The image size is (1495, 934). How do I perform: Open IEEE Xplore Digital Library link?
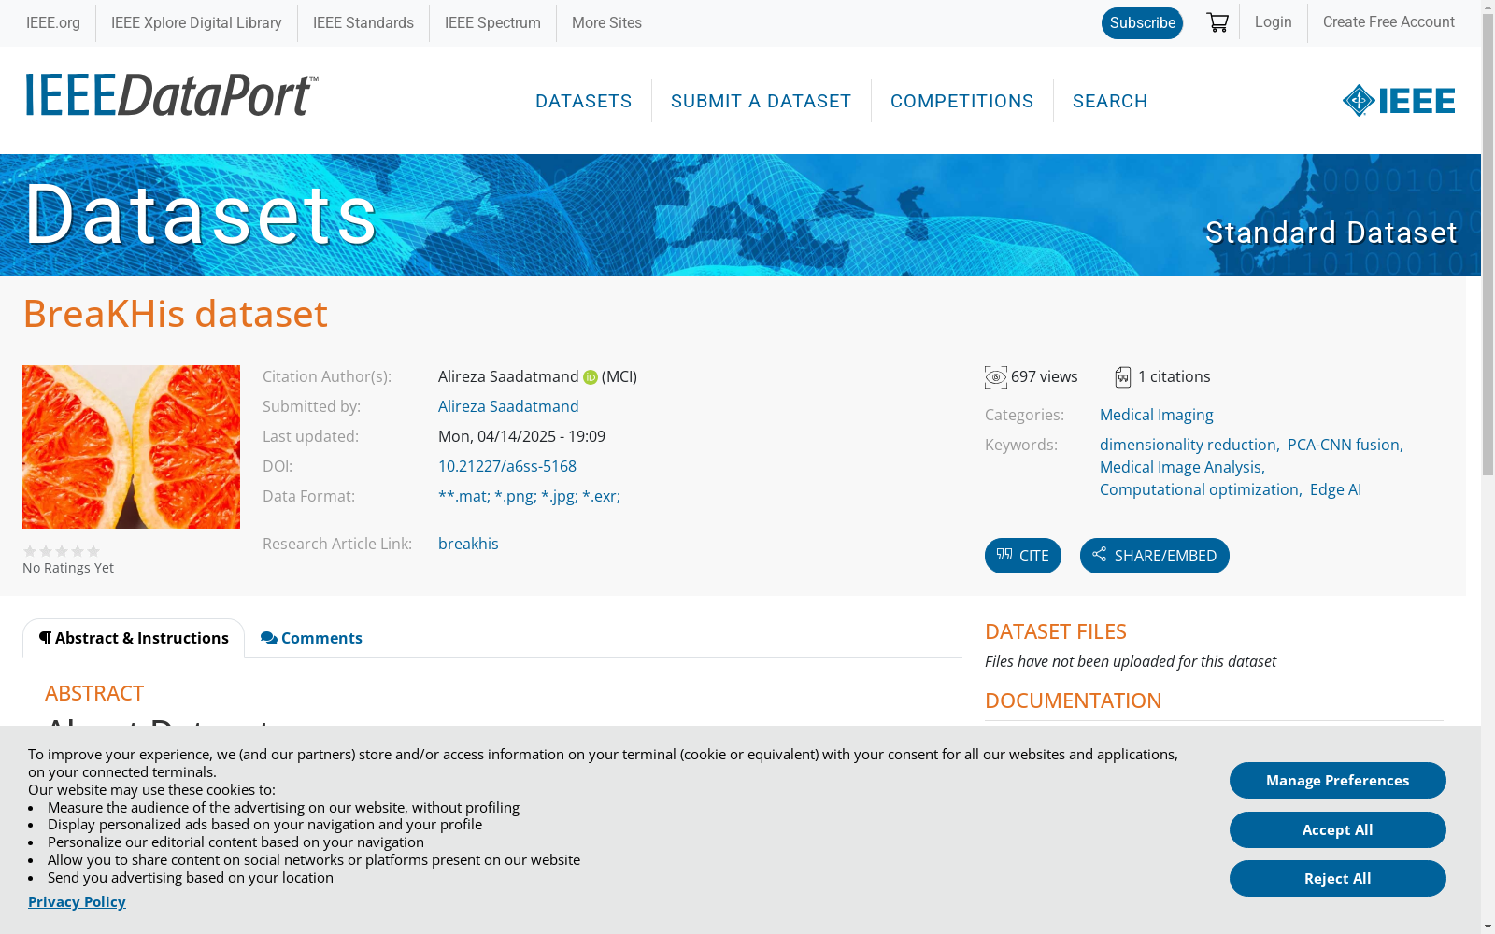(x=196, y=23)
